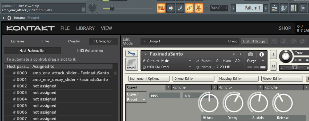This screenshot has height=121, width=309.
Task: Click the master pitch knob in FL toolbar
Action: tap(93, 8)
